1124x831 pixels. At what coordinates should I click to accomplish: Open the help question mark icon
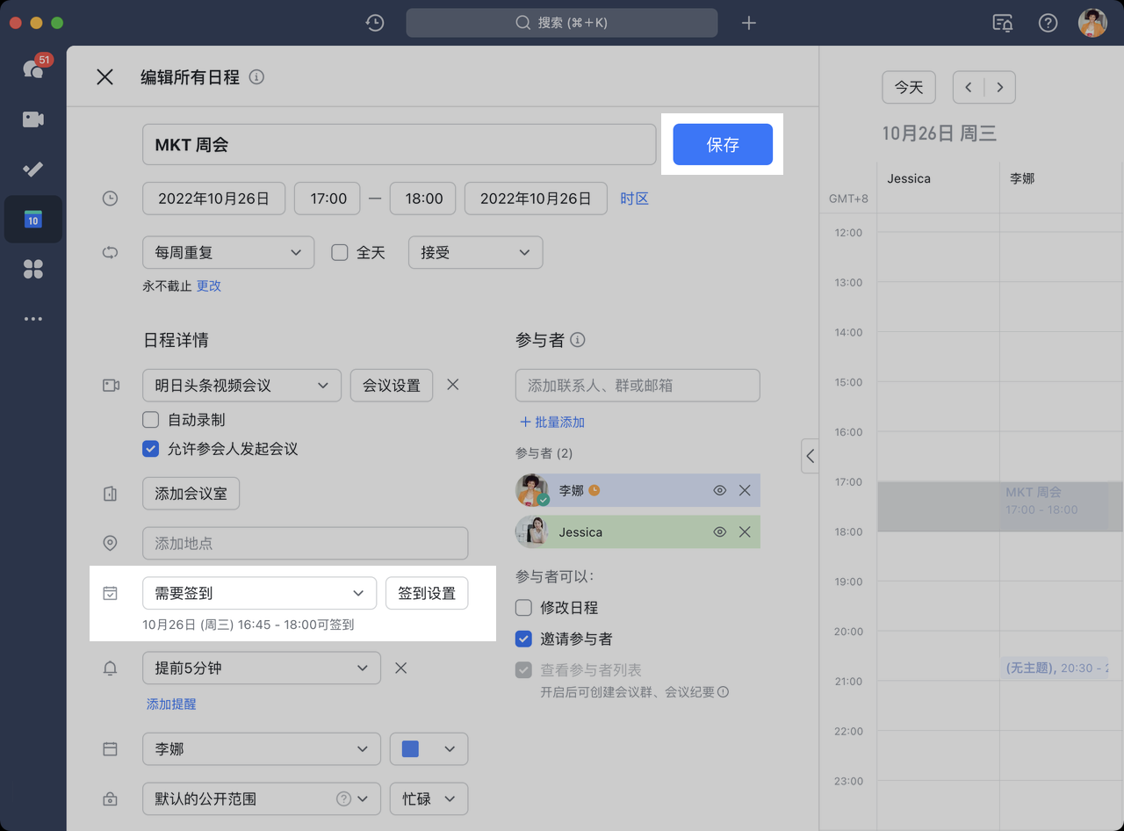(x=1048, y=23)
